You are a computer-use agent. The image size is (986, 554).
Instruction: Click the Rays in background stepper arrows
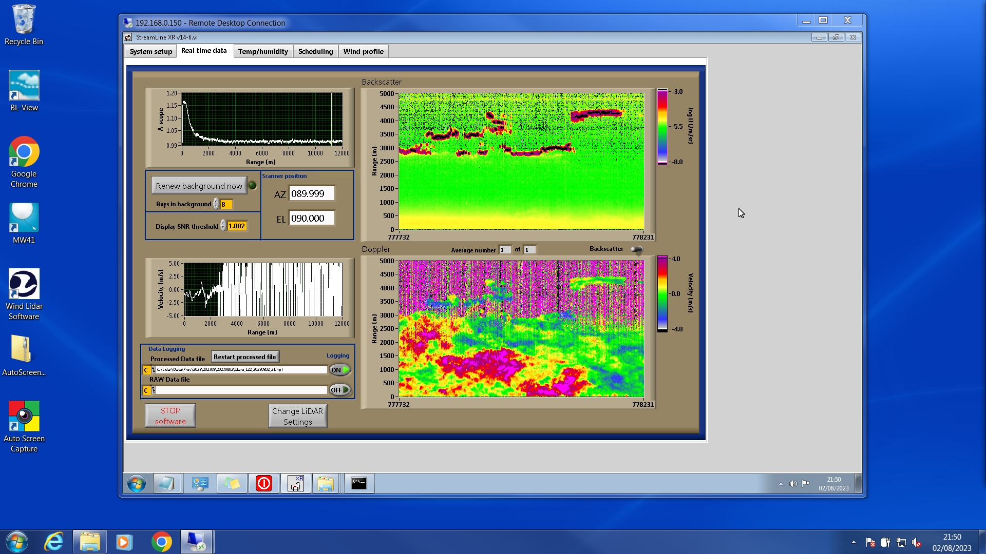(216, 204)
